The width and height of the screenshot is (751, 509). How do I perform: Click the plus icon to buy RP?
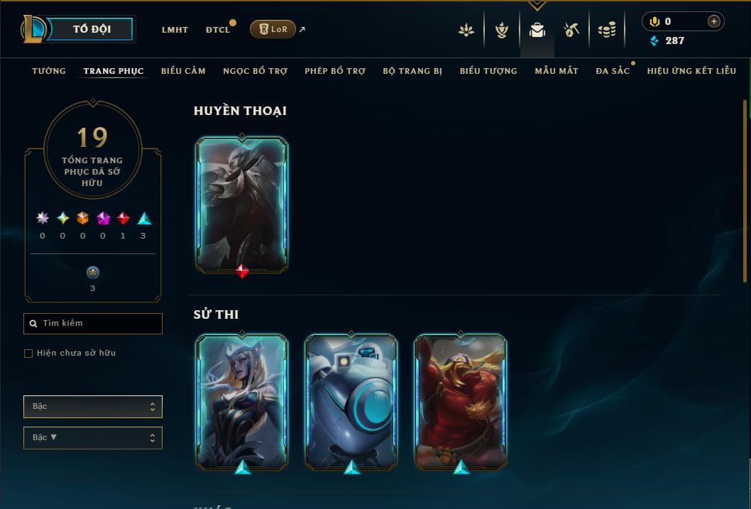coord(713,21)
